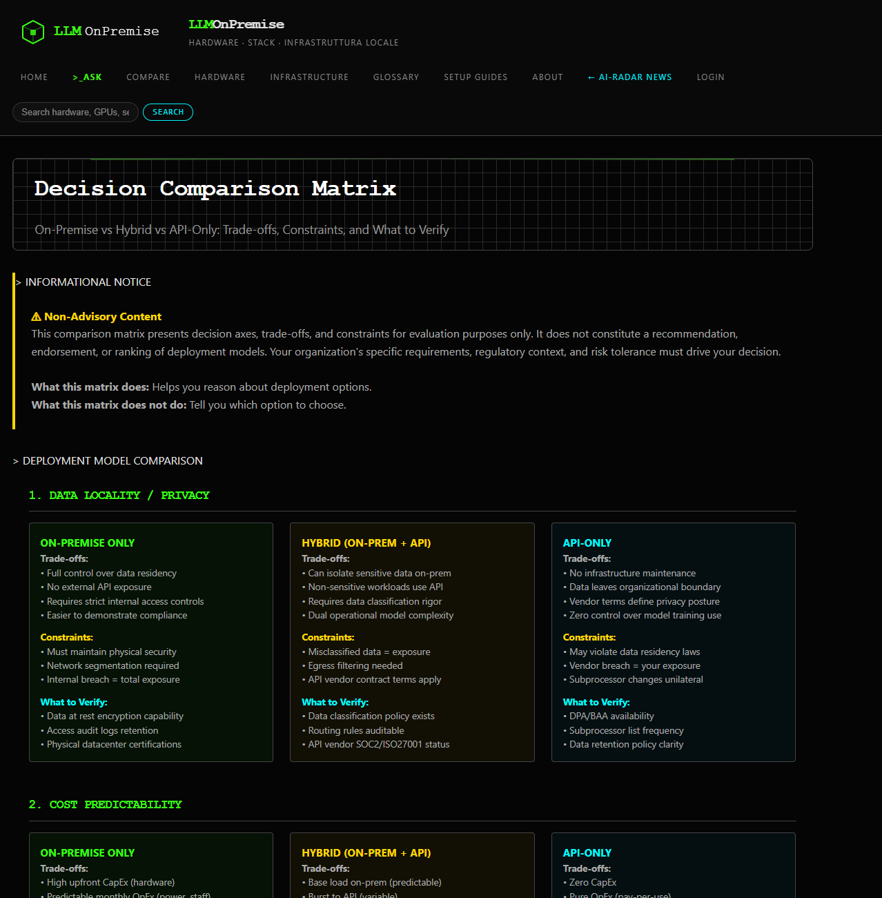Click the warning triangle icon in Non-Advisory Content
882x898 pixels.
(x=35, y=316)
